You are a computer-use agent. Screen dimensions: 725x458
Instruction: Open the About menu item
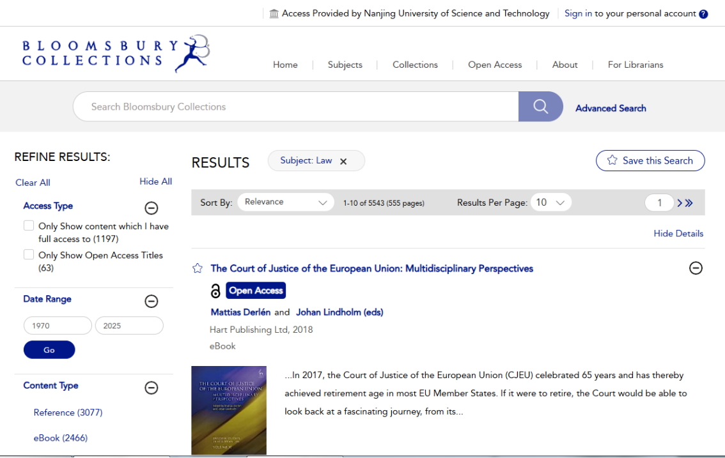(x=565, y=65)
